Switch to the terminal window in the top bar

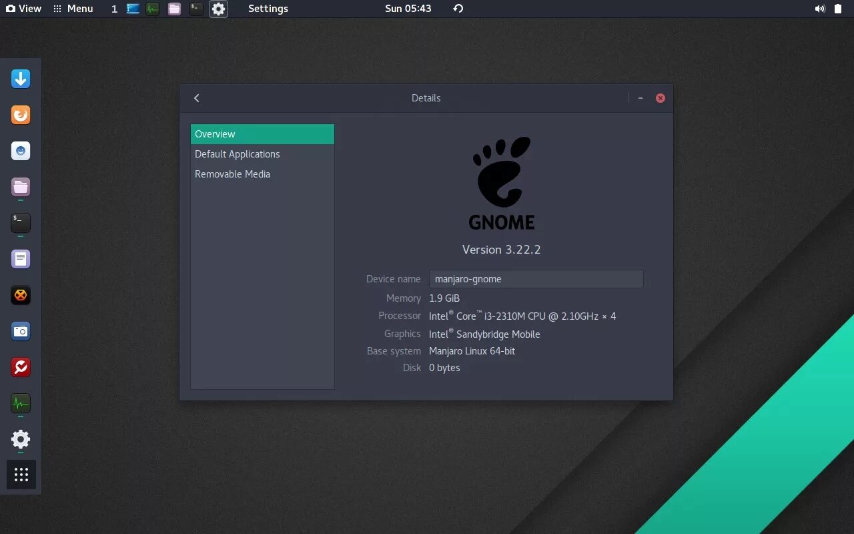pos(195,9)
